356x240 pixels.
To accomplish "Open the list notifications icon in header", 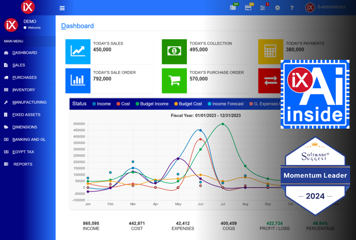I will pos(233,8).
